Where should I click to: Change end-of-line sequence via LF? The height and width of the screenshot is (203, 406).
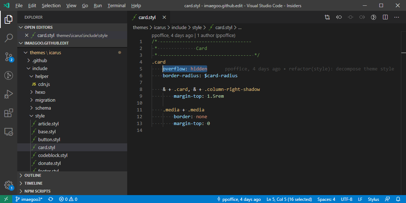point(360,199)
